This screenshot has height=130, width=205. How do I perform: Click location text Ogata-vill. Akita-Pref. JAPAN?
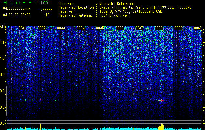tap(128, 7)
